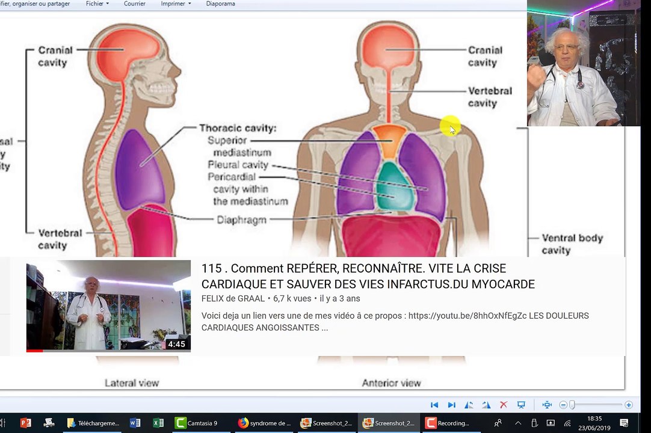Open the Imprimer dropdown menu
Viewport: 651px width, 433px height.
(x=176, y=4)
